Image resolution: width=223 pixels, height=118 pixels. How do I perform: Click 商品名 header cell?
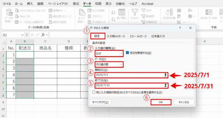tap(46, 48)
